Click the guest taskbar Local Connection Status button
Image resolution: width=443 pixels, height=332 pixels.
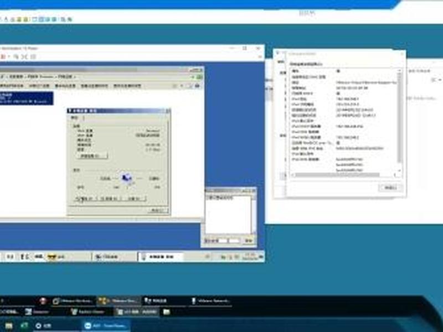point(160,257)
